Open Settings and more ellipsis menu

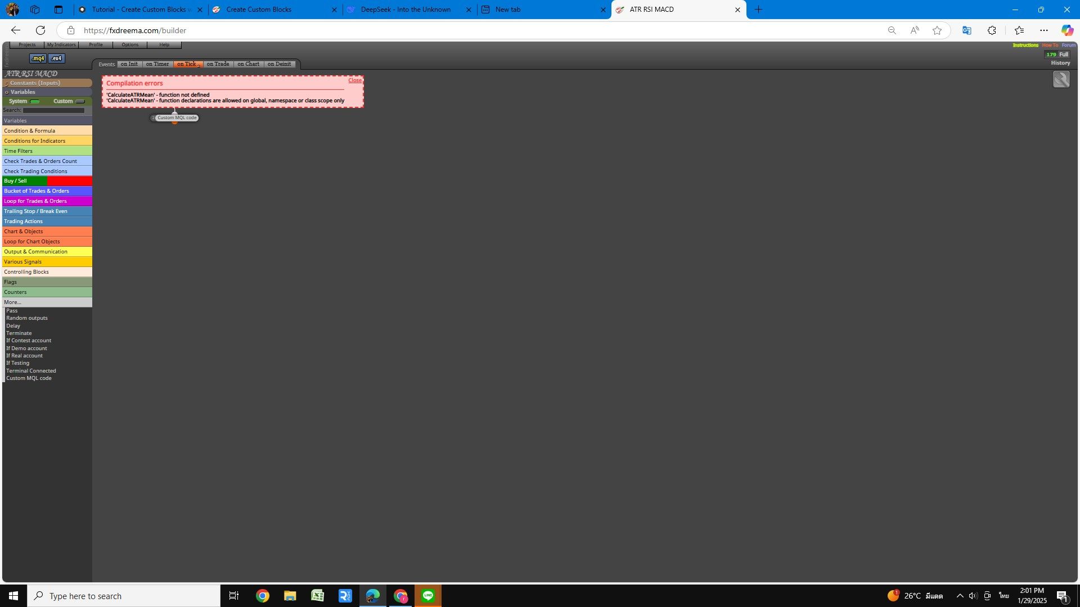tap(1044, 30)
